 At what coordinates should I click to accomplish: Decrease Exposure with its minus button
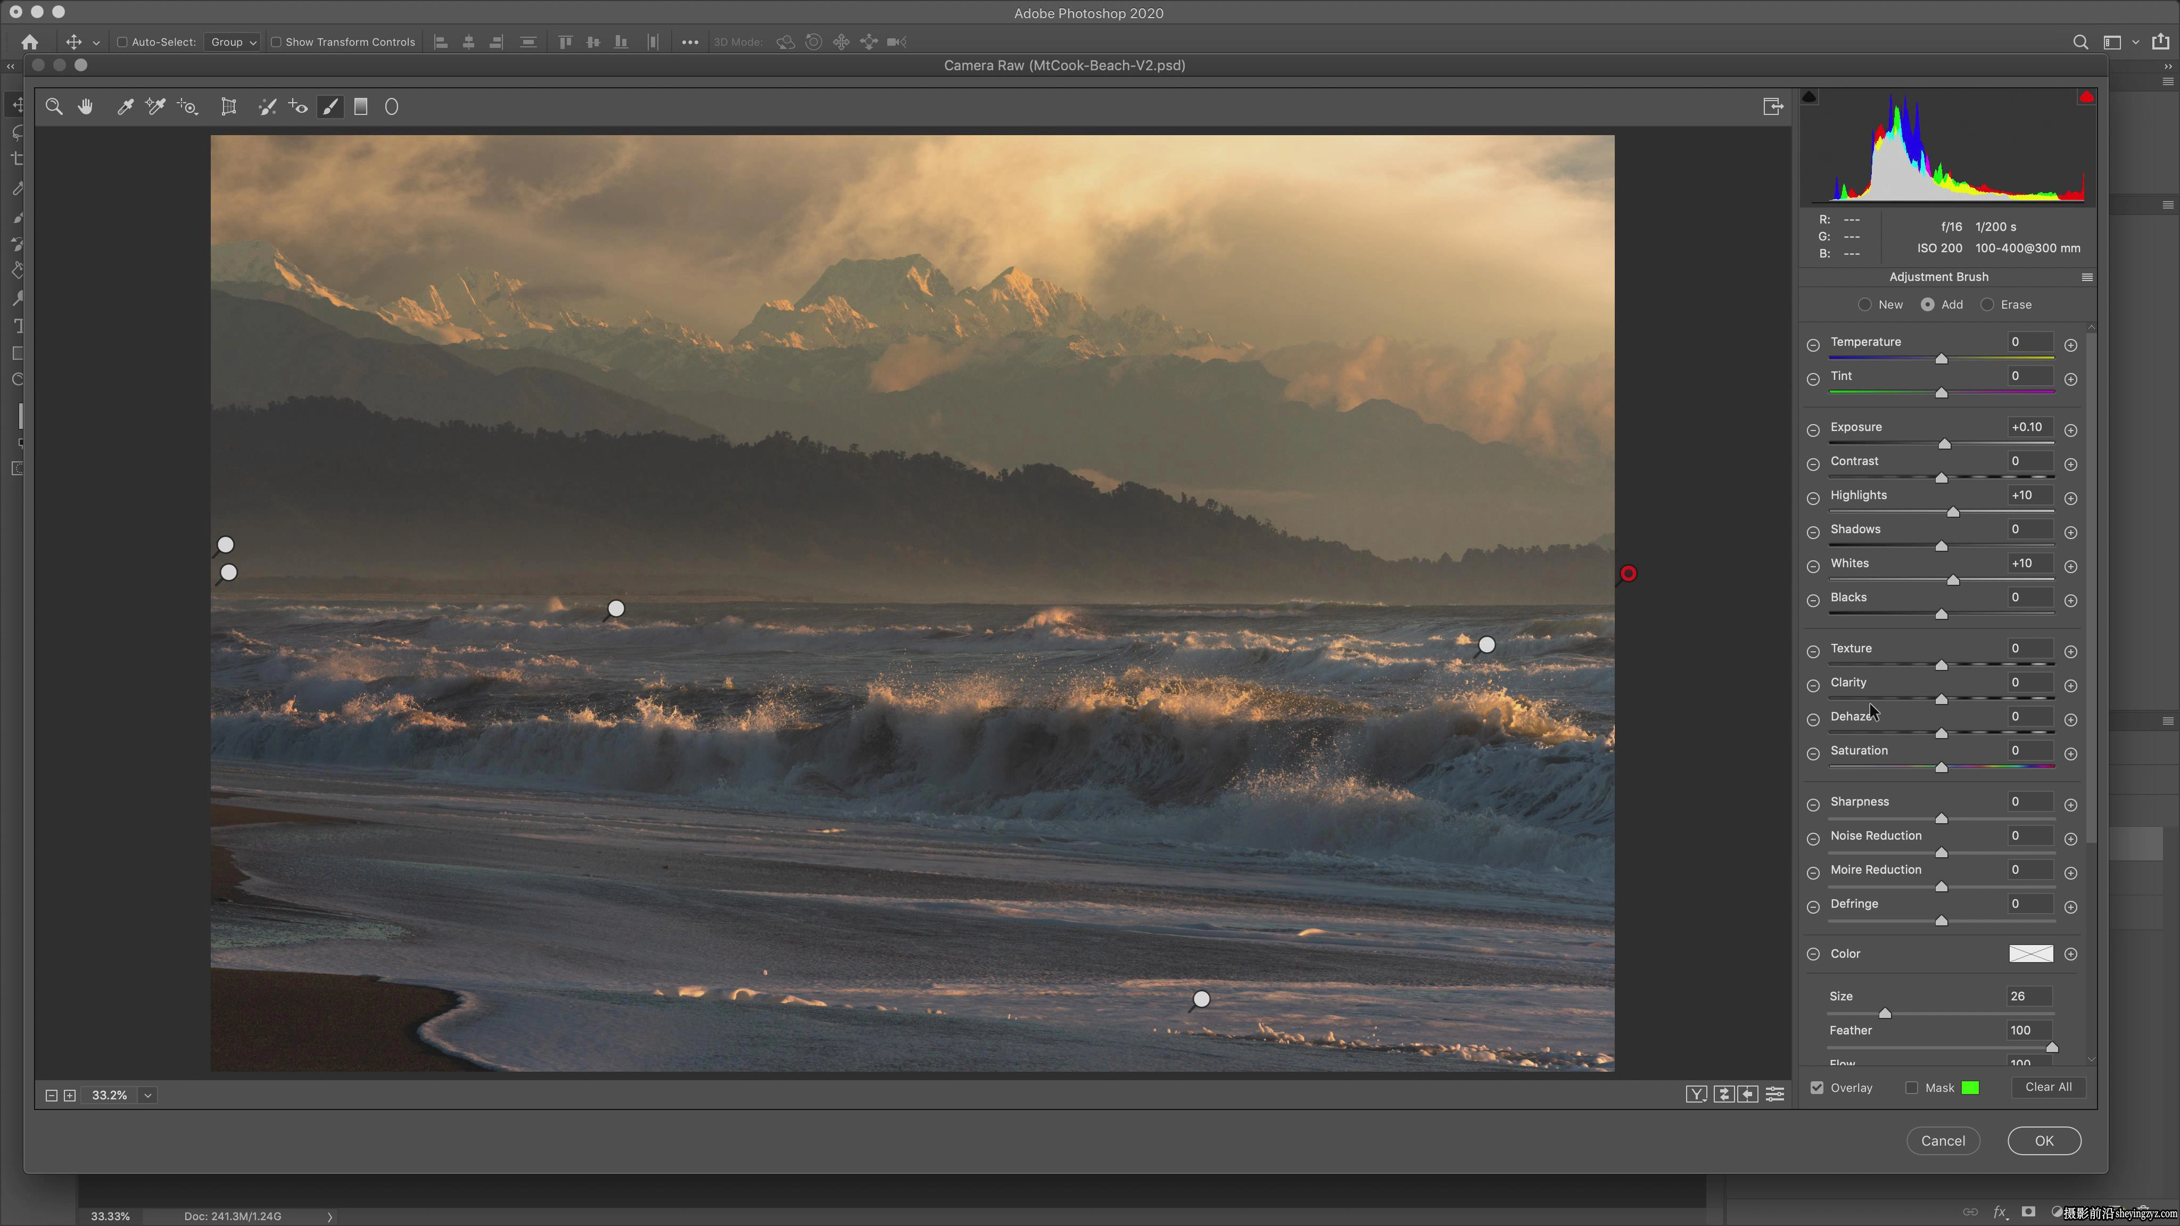point(1813,430)
